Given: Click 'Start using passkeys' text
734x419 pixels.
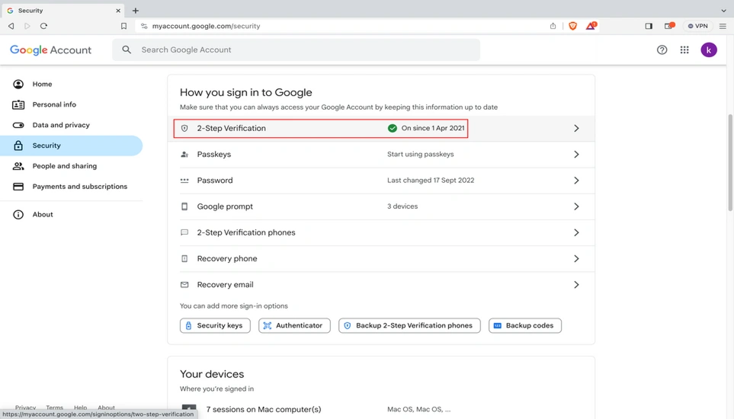Looking at the screenshot, I should [421, 155].
